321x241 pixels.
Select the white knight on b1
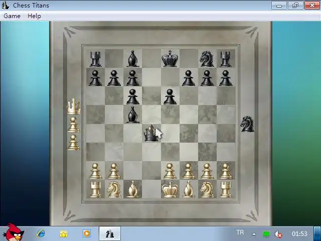[114, 190]
